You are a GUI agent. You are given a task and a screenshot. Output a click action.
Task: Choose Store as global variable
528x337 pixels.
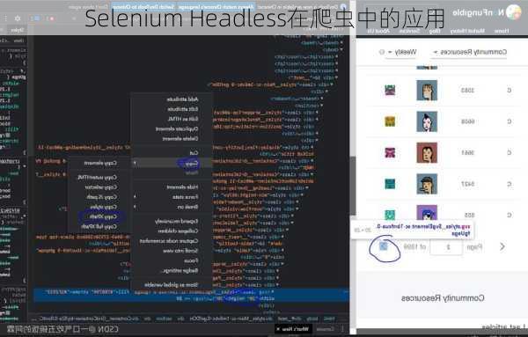tap(172, 285)
